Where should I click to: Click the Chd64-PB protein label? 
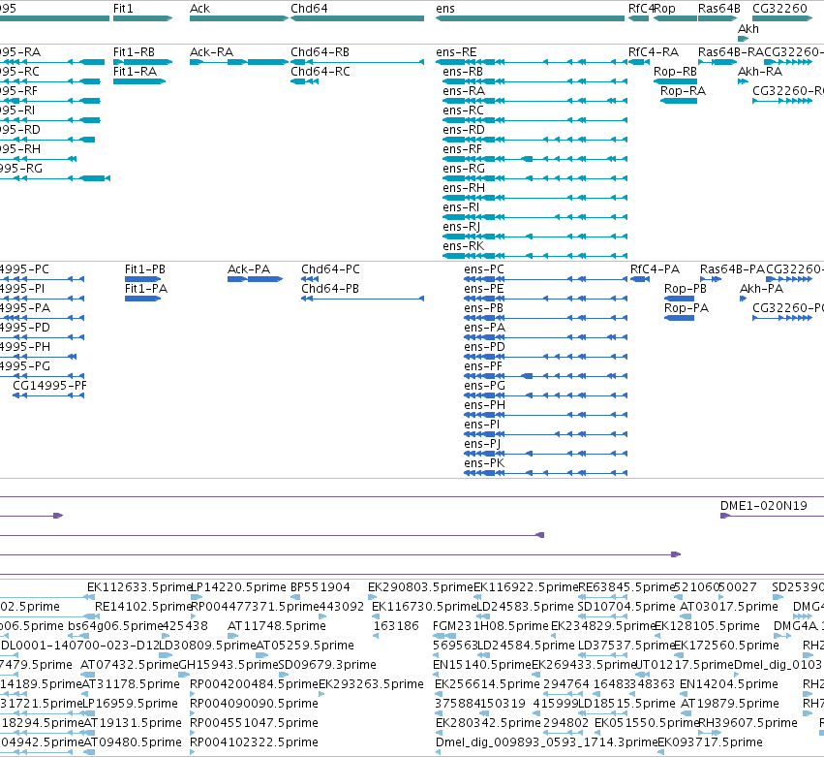tap(330, 289)
